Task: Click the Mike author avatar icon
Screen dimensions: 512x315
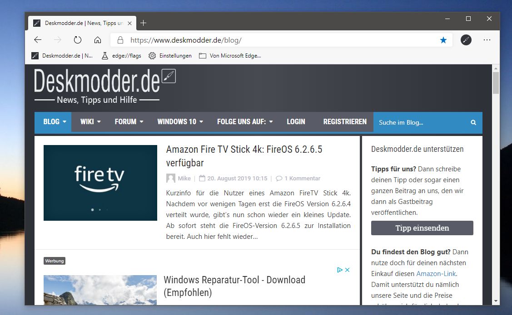Action: click(170, 178)
